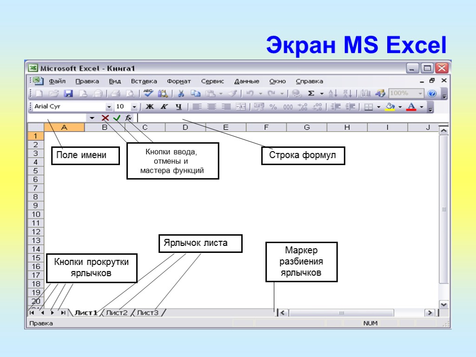Click the Copy icon
This screenshot has height=357, width=476.
tap(196, 93)
